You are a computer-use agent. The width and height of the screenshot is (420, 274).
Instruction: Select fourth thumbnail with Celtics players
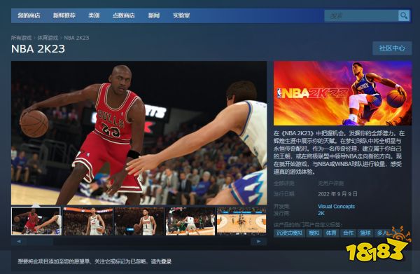coord(190,221)
